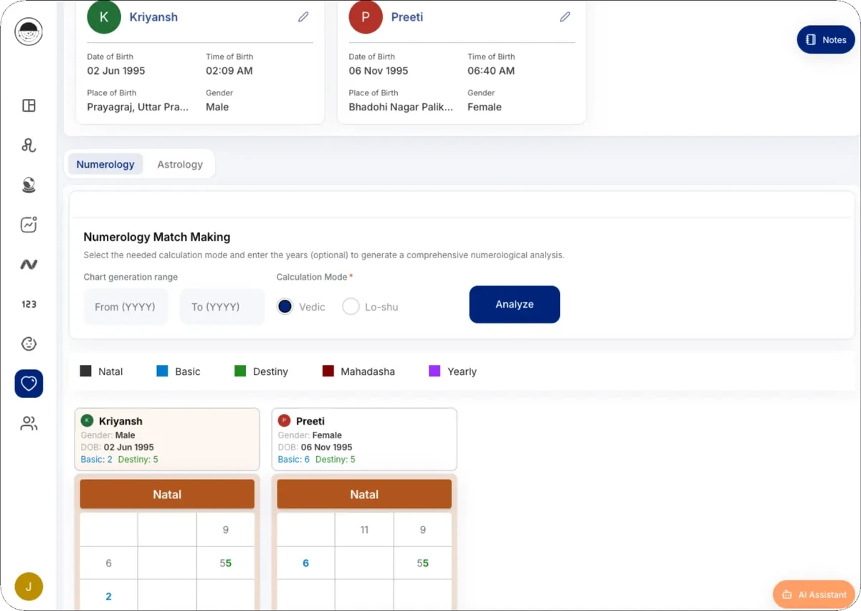The width and height of the screenshot is (861, 611).
Task: Open the stylized N sidebar icon
Action: 29,265
